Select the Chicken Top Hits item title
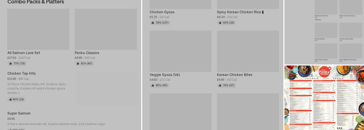364x130 pixels. 22,74
